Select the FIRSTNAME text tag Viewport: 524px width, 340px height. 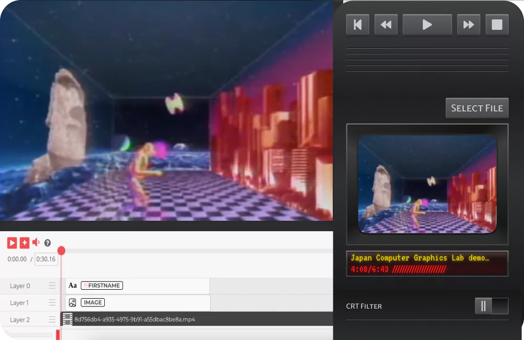click(102, 286)
